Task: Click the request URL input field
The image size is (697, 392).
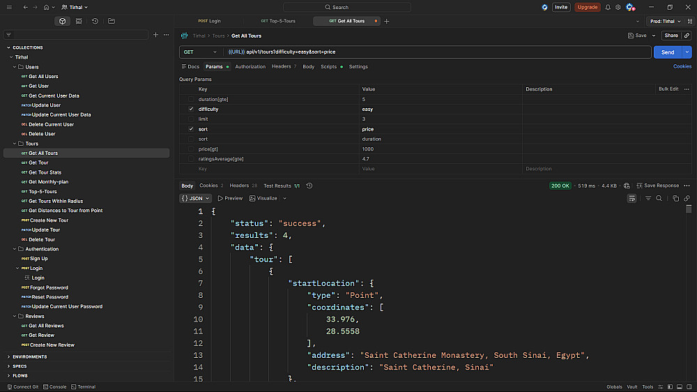Action: click(432, 52)
